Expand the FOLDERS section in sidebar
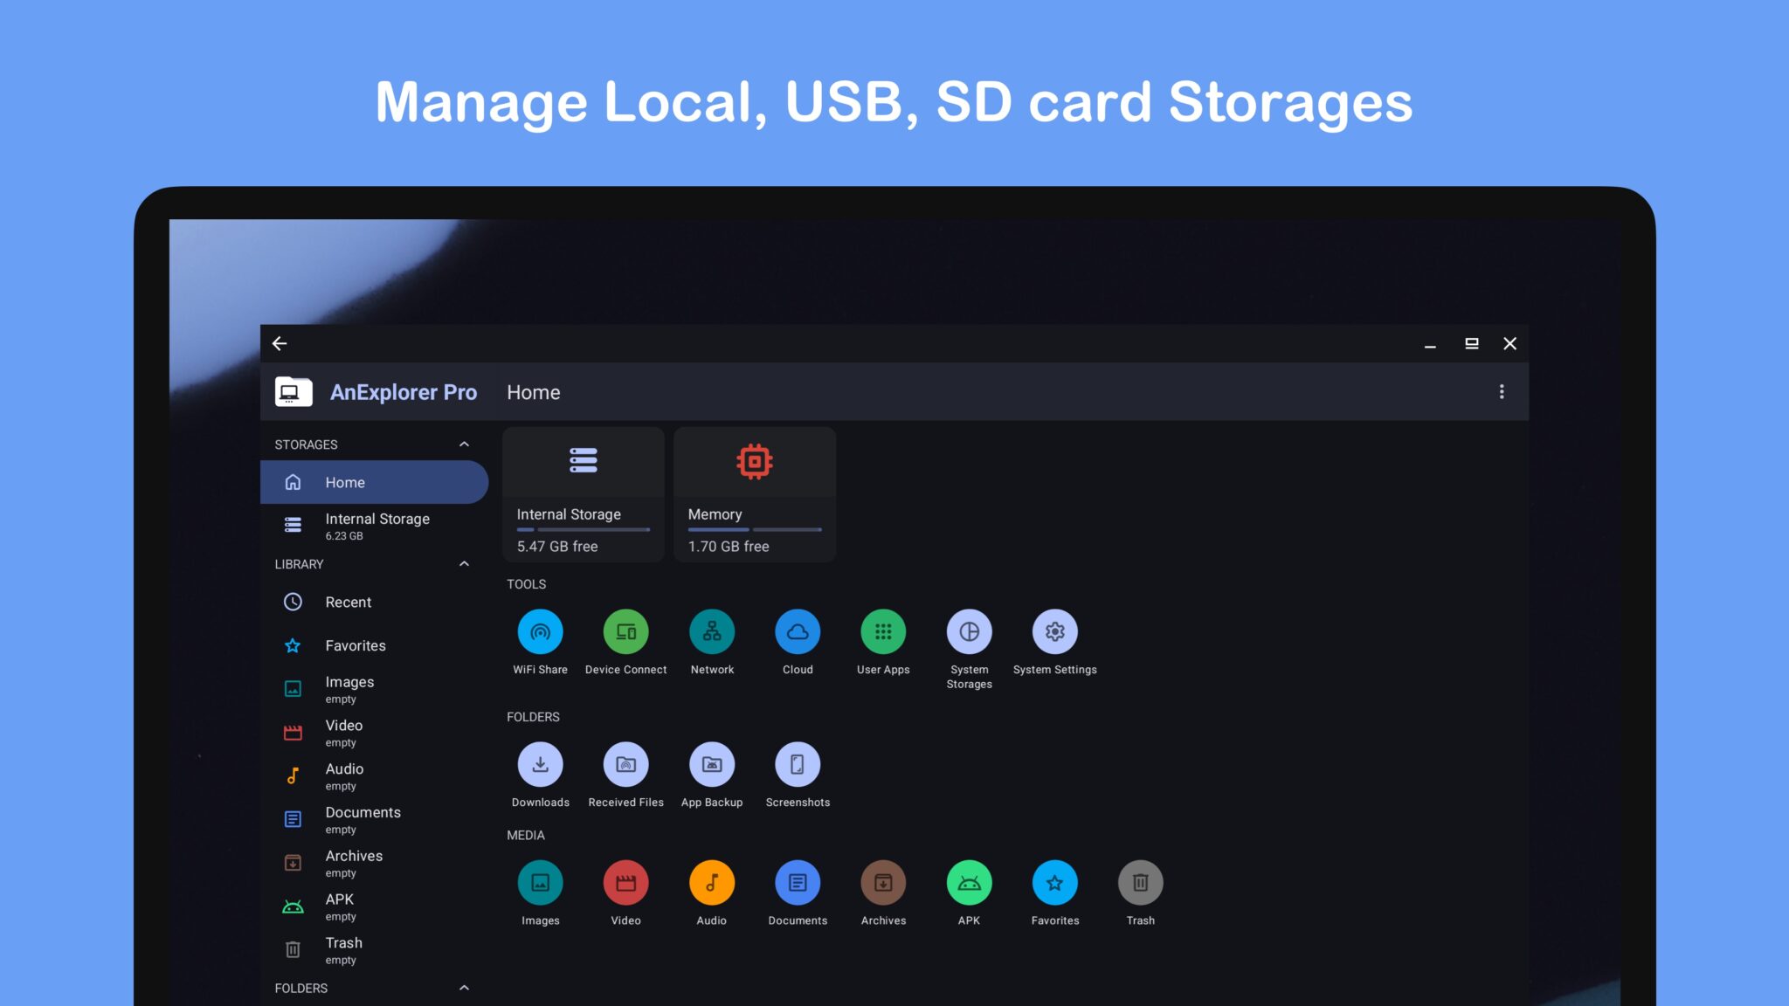Screen dimensions: 1789x1006 (x=464, y=987)
